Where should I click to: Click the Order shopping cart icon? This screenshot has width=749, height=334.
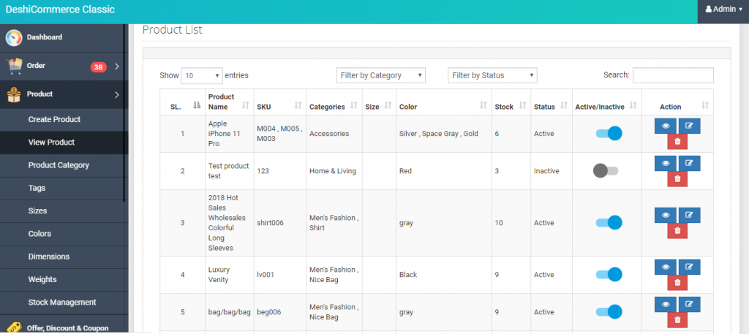click(x=14, y=67)
